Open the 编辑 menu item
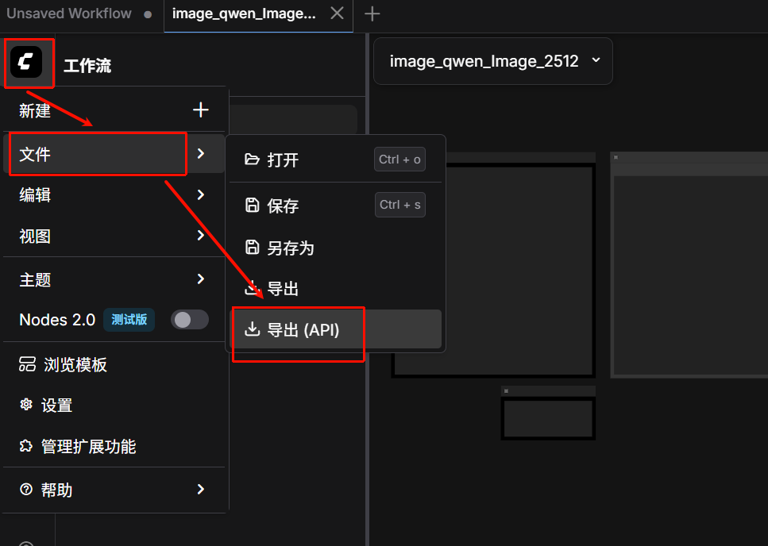The height and width of the screenshot is (546, 768). pos(114,194)
